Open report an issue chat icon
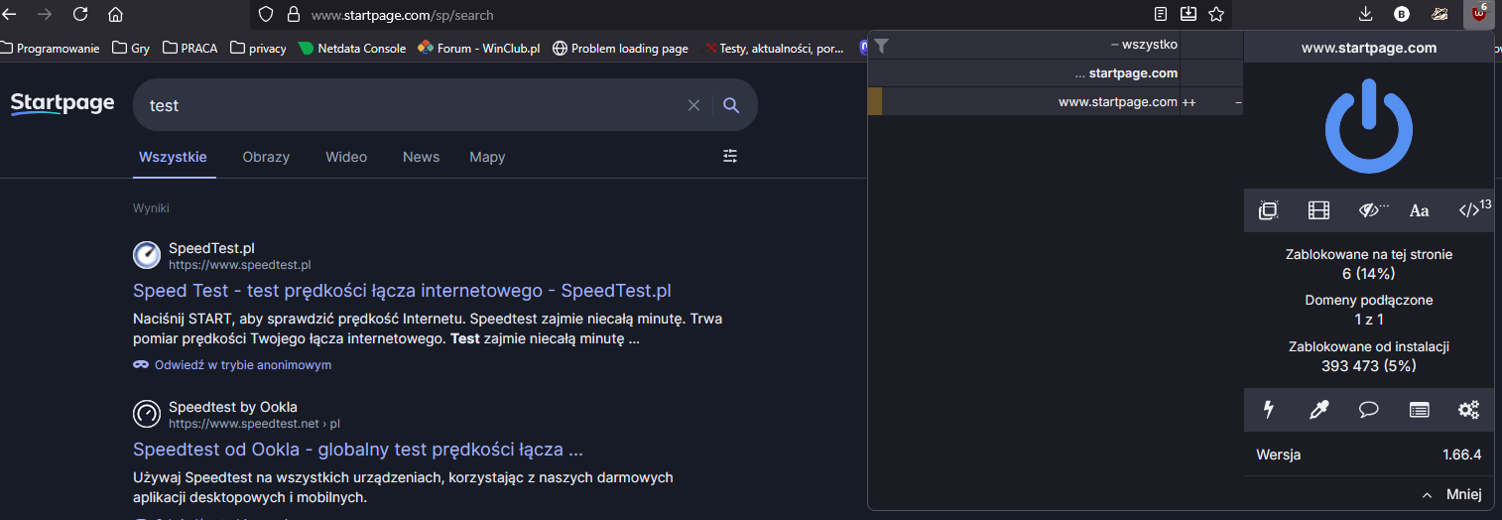Viewport: 1502px width, 520px height. click(x=1369, y=409)
